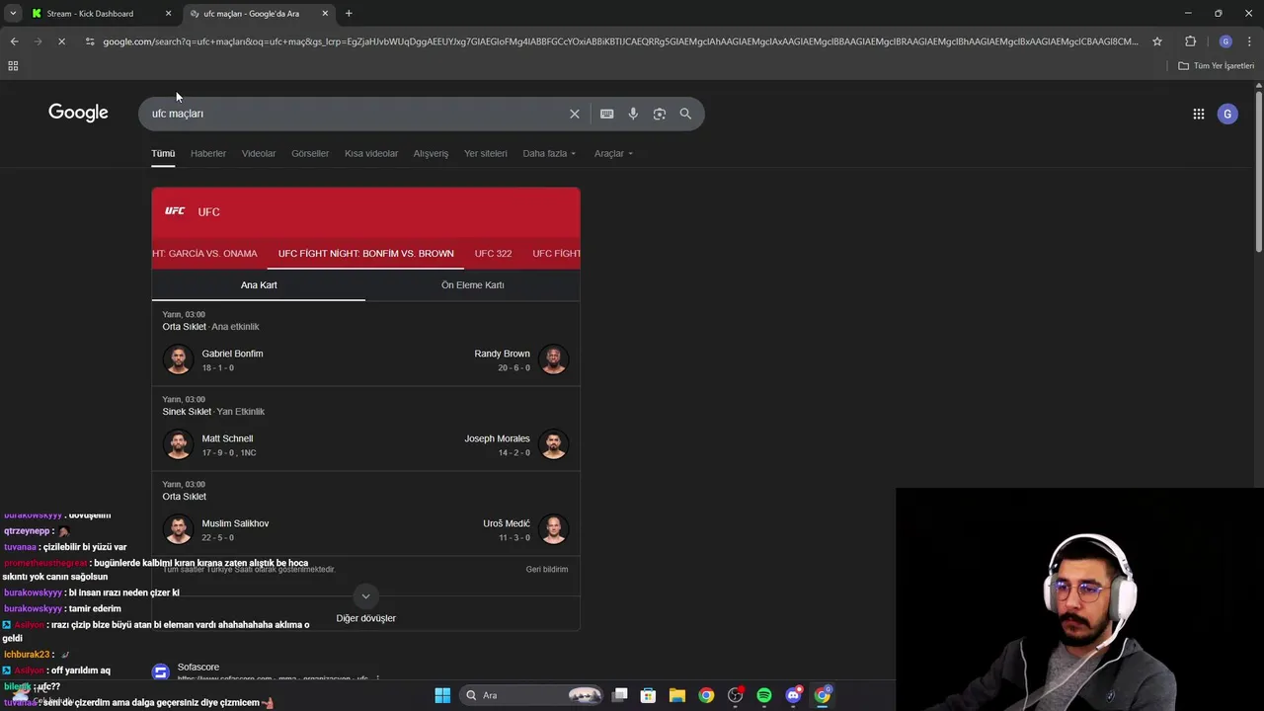Open Spotify from taskbar
Viewport: 1264px width, 711px height.
763,695
